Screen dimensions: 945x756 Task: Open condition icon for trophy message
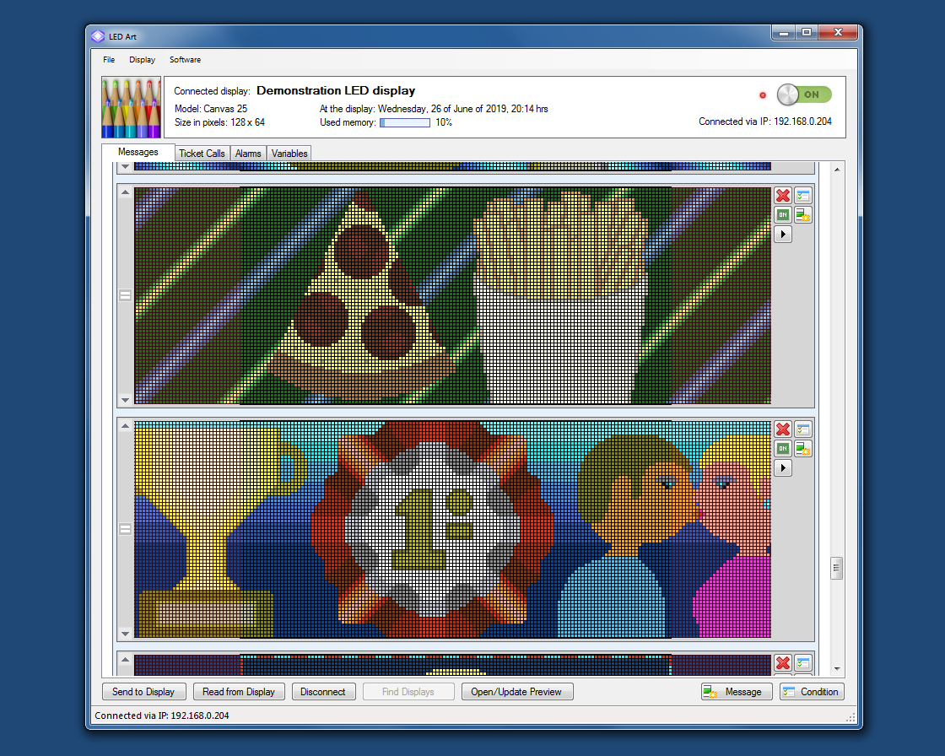pyautogui.click(x=802, y=430)
